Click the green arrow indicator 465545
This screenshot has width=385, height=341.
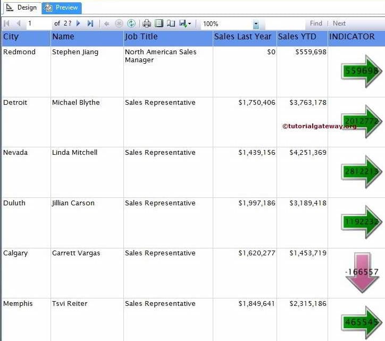[362, 322]
